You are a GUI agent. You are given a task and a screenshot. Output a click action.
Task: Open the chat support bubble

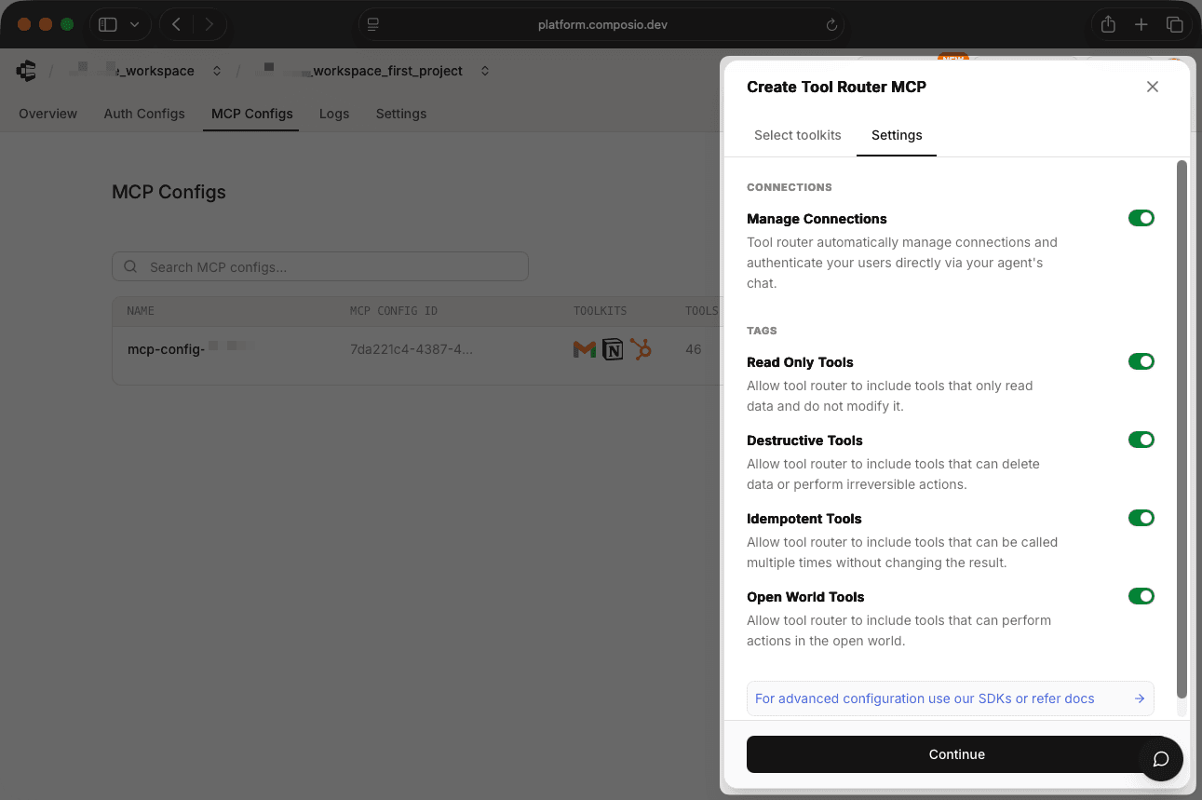tap(1161, 759)
